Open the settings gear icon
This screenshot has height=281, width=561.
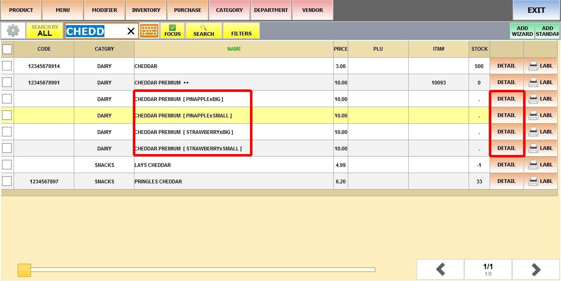13,31
